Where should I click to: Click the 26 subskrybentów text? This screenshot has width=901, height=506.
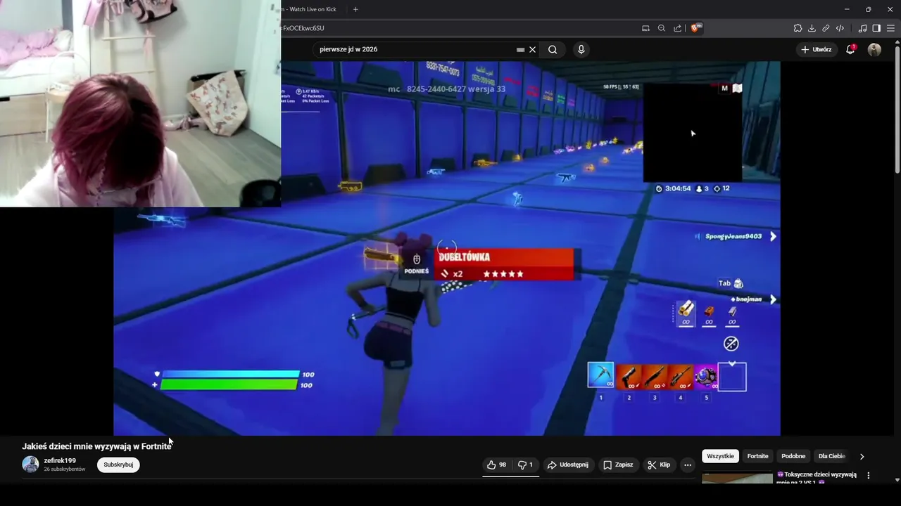(64, 469)
